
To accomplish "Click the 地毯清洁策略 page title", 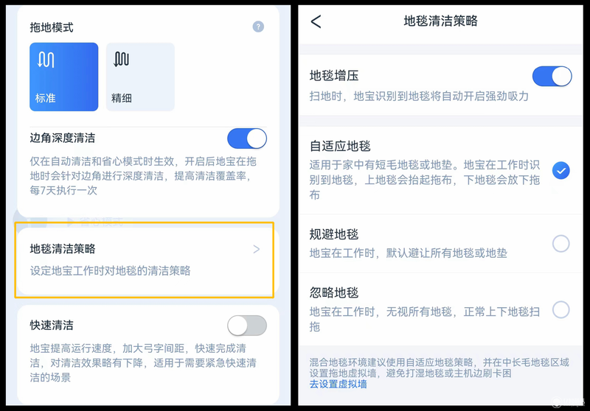I will [x=440, y=21].
